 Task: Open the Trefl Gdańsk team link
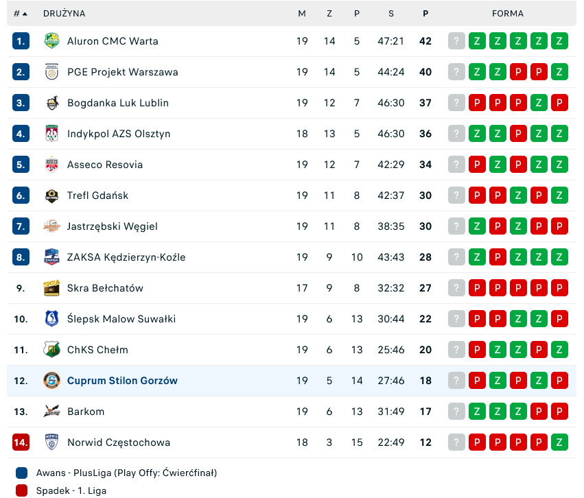pos(97,195)
